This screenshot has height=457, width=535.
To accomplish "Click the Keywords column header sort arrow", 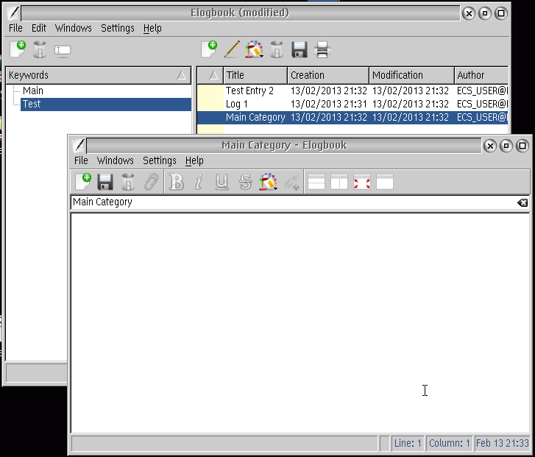I will pyautogui.click(x=182, y=75).
